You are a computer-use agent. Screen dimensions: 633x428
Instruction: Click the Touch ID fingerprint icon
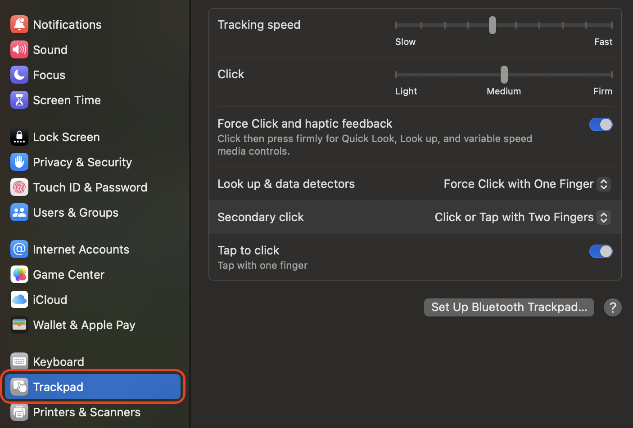(19, 187)
